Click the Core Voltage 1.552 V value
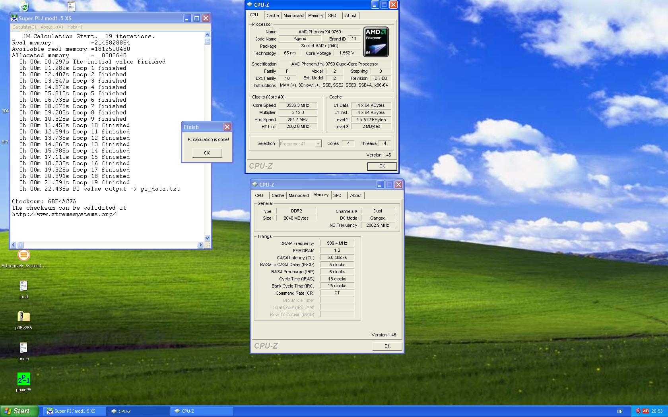Screen dimensions: 668x417 coord(347,53)
